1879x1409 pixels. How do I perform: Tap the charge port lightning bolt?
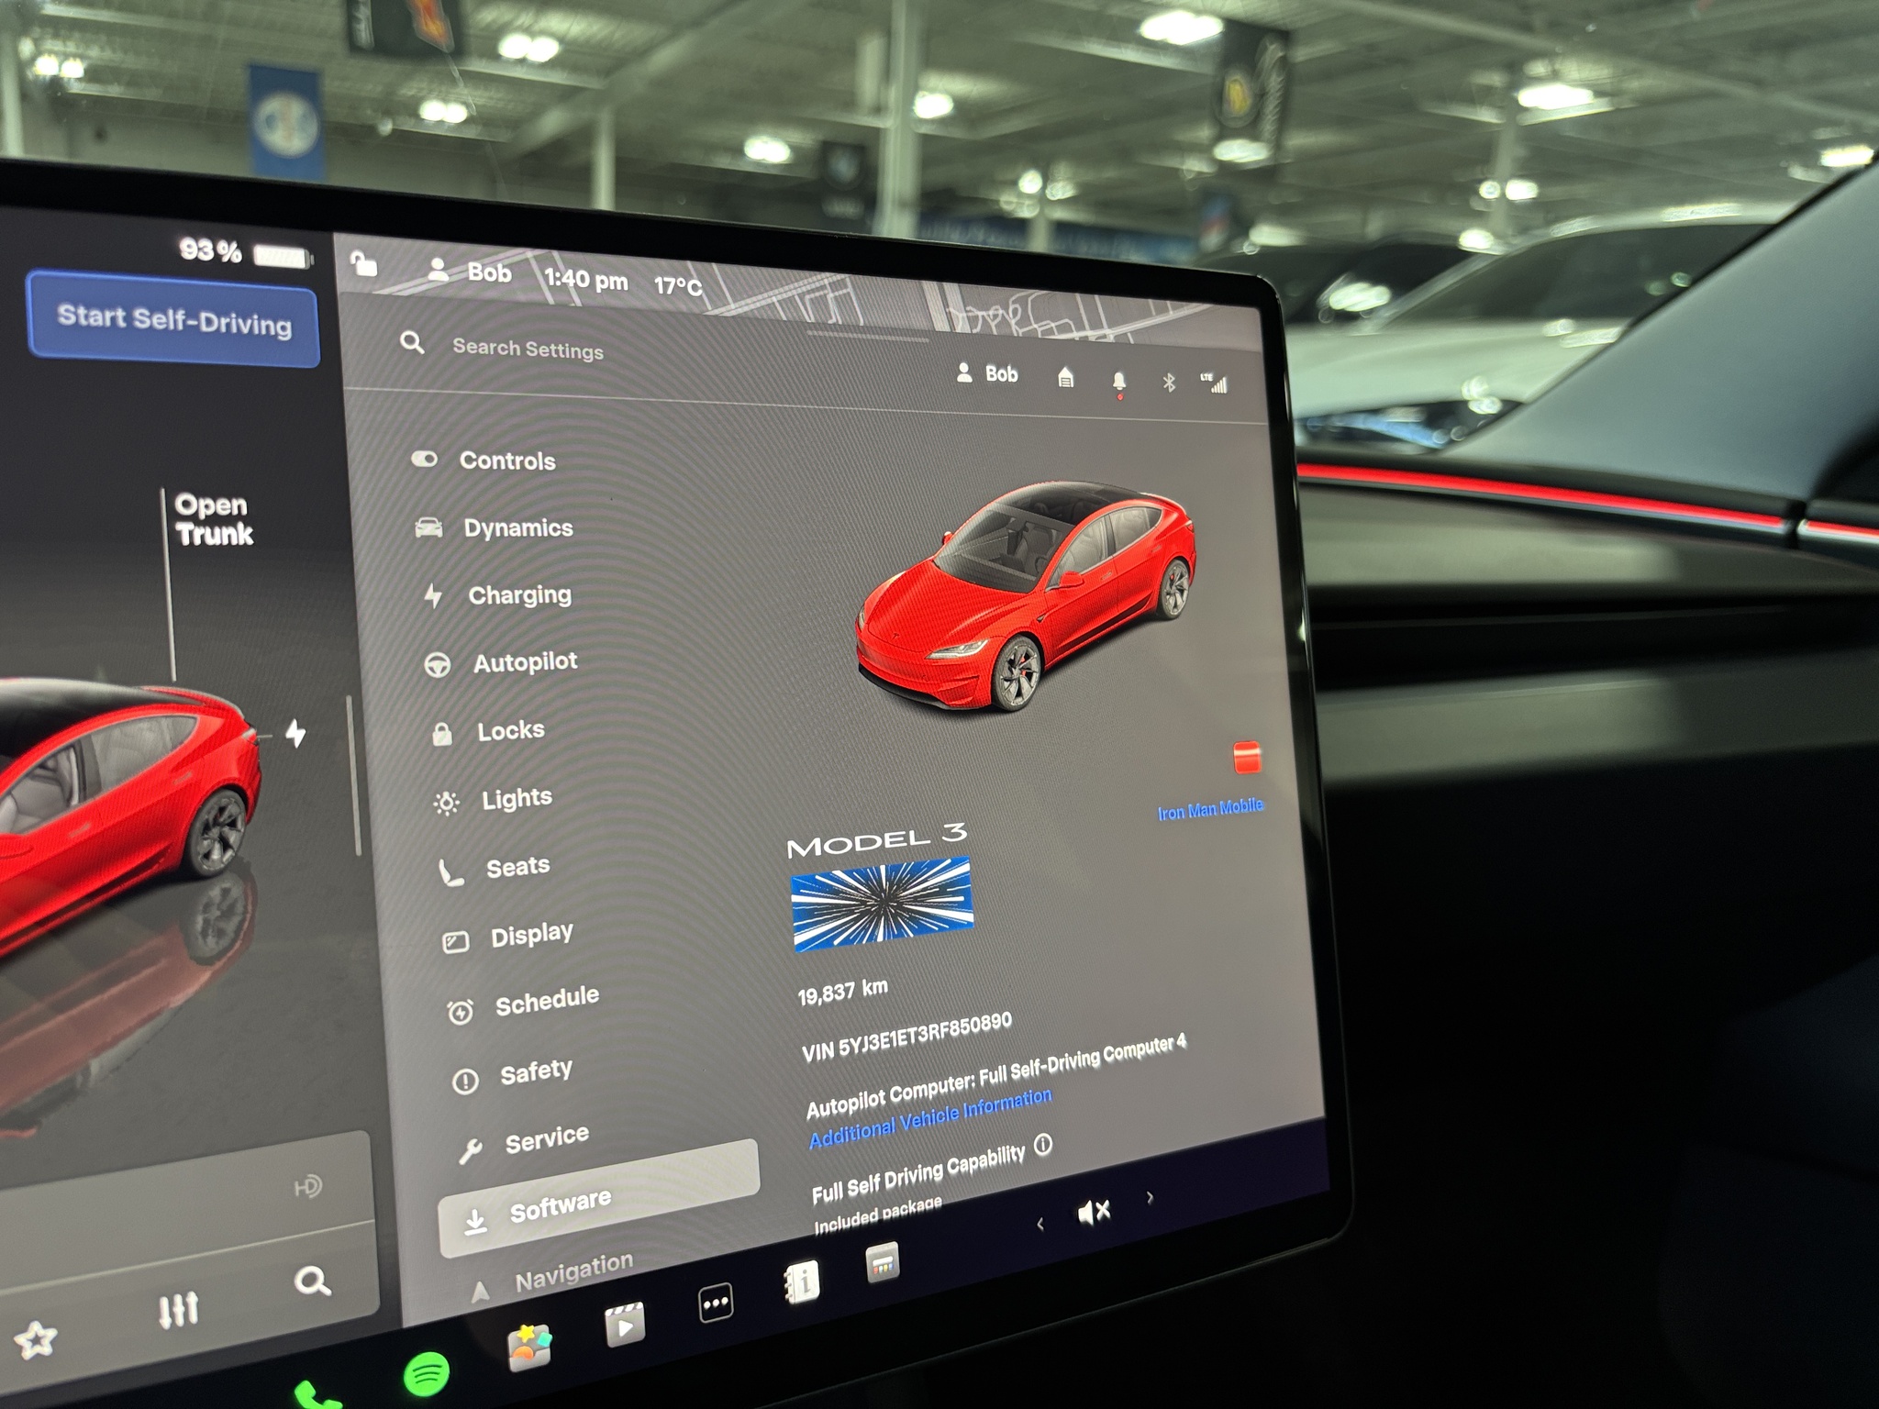pos(295,733)
